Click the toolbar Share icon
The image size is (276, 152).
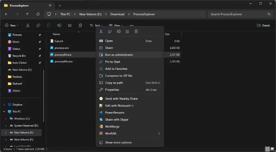[70, 25]
